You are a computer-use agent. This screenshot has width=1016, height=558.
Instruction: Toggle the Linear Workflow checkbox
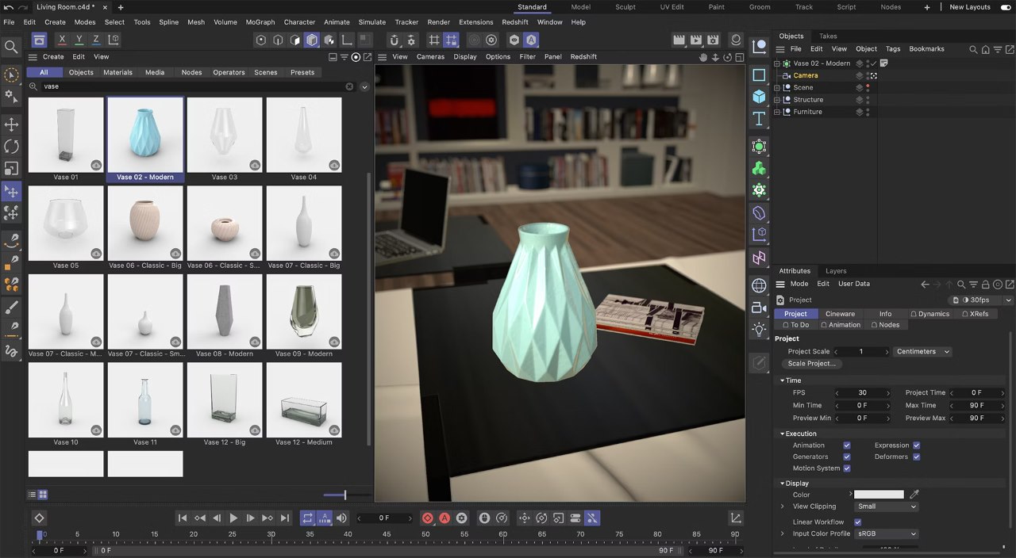[x=857, y=522]
